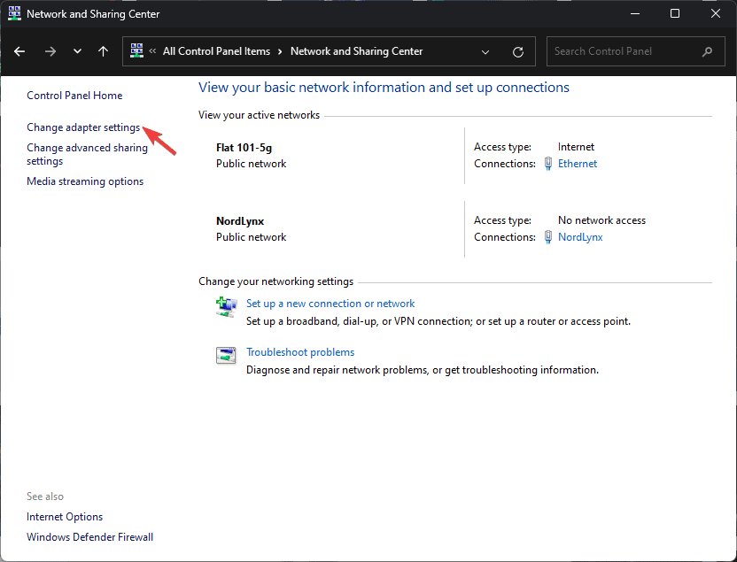
Task: Click the Troubleshoot problems icon
Action: pos(226,356)
